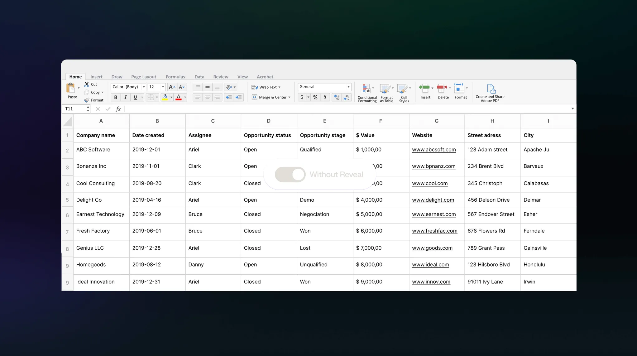Apply the currency dollar format
Viewport: 637px width, 356px height.
point(302,97)
